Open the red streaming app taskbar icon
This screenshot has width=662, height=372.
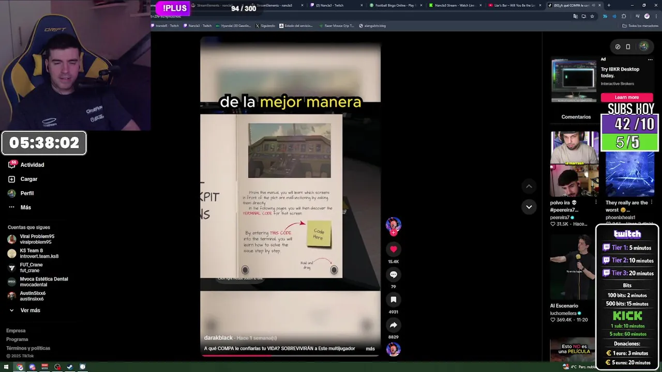click(x=44, y=367)
